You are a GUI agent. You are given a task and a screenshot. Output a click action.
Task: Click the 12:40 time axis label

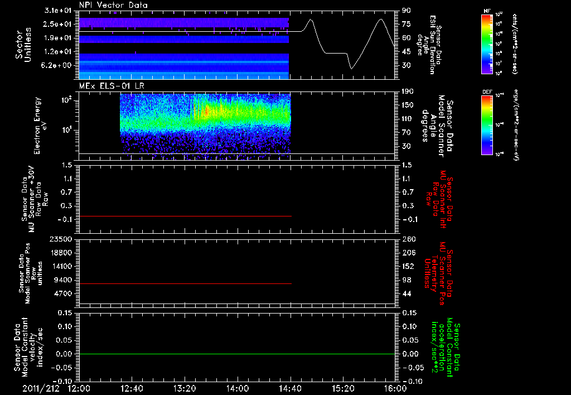pos(132,388)
